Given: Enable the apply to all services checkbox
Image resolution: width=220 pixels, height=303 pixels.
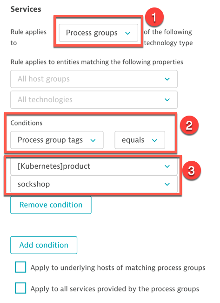Looking at the screenshot, I should tap(20, 288).
